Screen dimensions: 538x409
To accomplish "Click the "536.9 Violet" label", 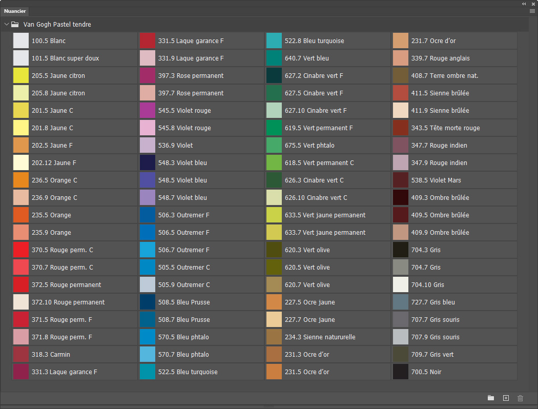I will point(175,146).
